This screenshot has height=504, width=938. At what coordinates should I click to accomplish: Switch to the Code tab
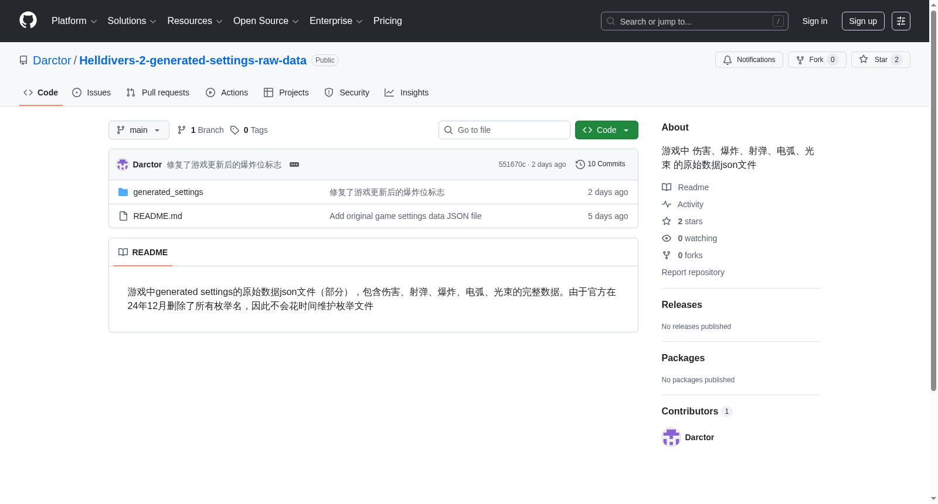pyautogui.click(x=41, y=92)
